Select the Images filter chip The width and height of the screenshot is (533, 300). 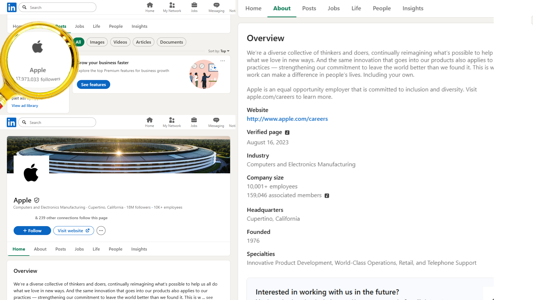[x=97, y=42]
